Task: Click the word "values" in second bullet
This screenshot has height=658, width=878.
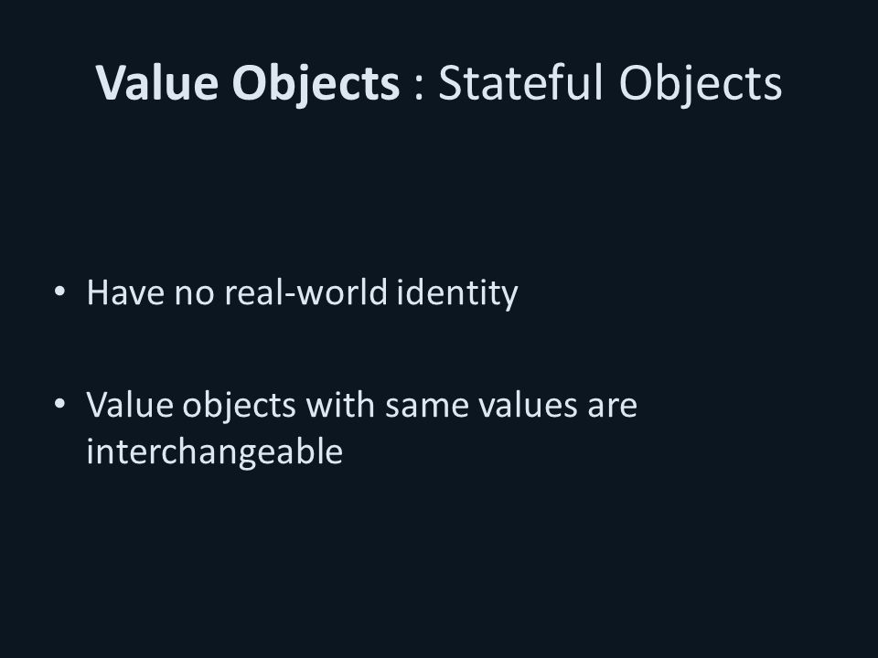Action: click(x=528, y=404)
